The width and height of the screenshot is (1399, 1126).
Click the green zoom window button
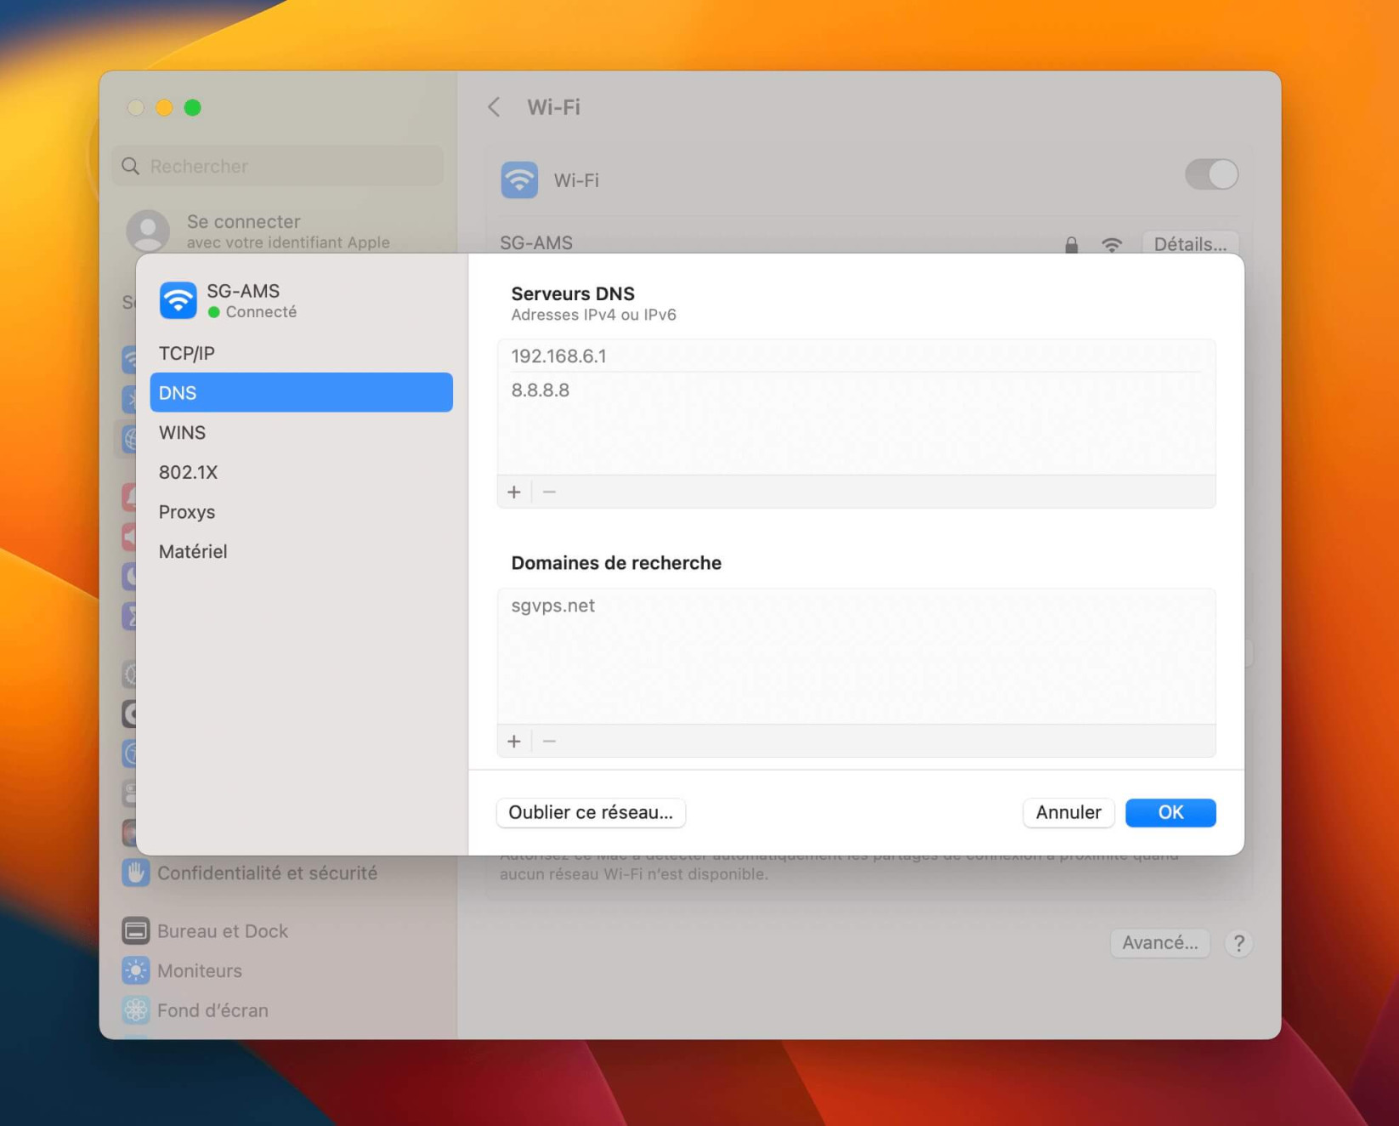click(x=193, y=107)
